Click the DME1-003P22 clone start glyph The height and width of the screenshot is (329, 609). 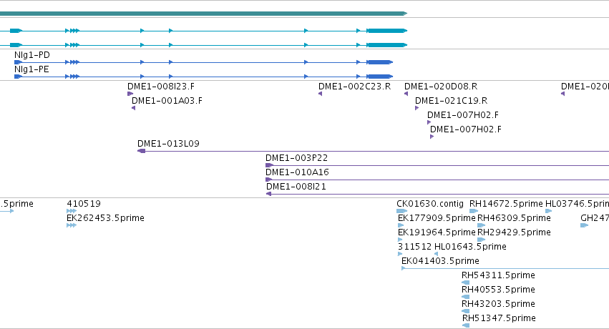(x=269, y=165)
